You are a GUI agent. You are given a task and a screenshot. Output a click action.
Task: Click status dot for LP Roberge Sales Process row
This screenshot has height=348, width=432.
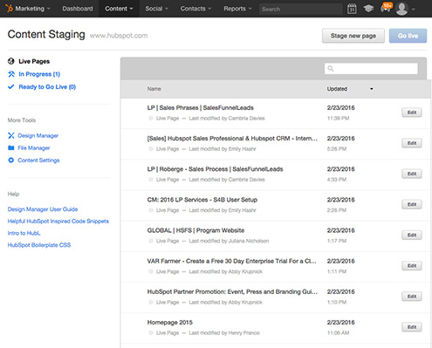151,180
